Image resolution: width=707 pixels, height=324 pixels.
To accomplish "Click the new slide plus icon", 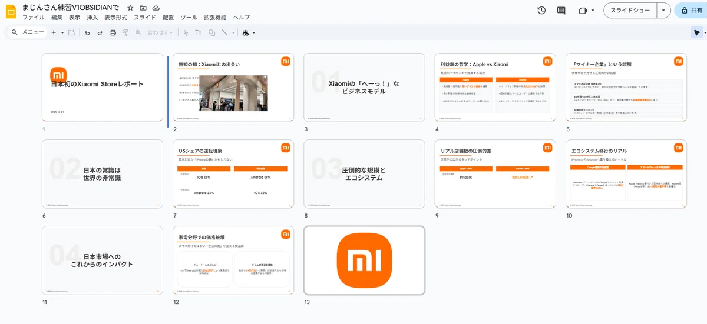I will pos(54,32).
